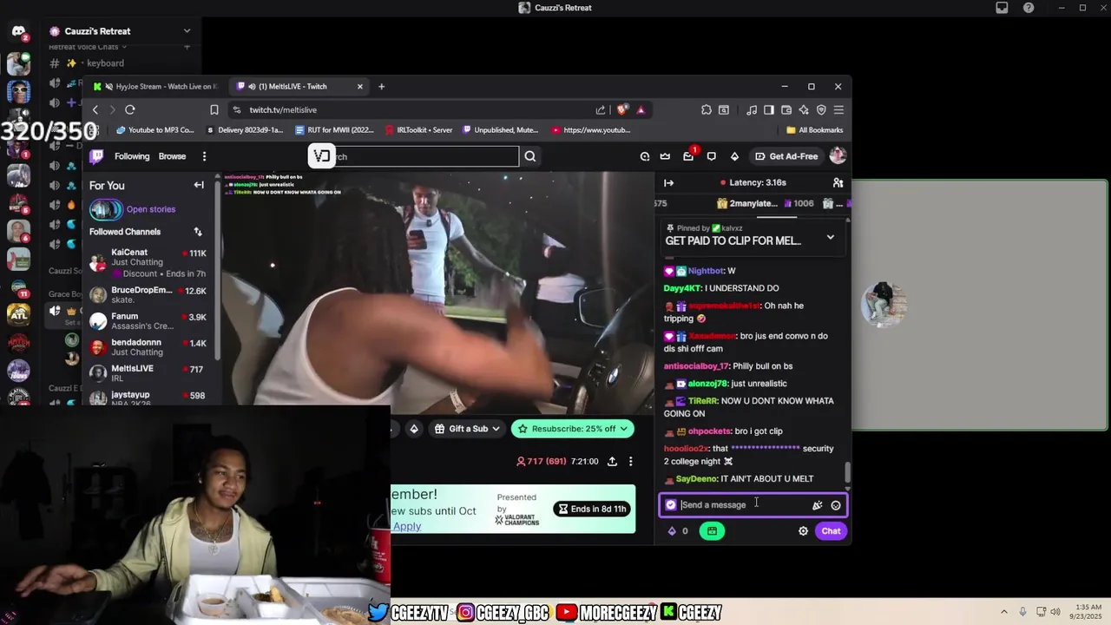This screenshot has height=625, width=1111.
Task: Open stories via Open stories link
Action: (x=151, y=209)
